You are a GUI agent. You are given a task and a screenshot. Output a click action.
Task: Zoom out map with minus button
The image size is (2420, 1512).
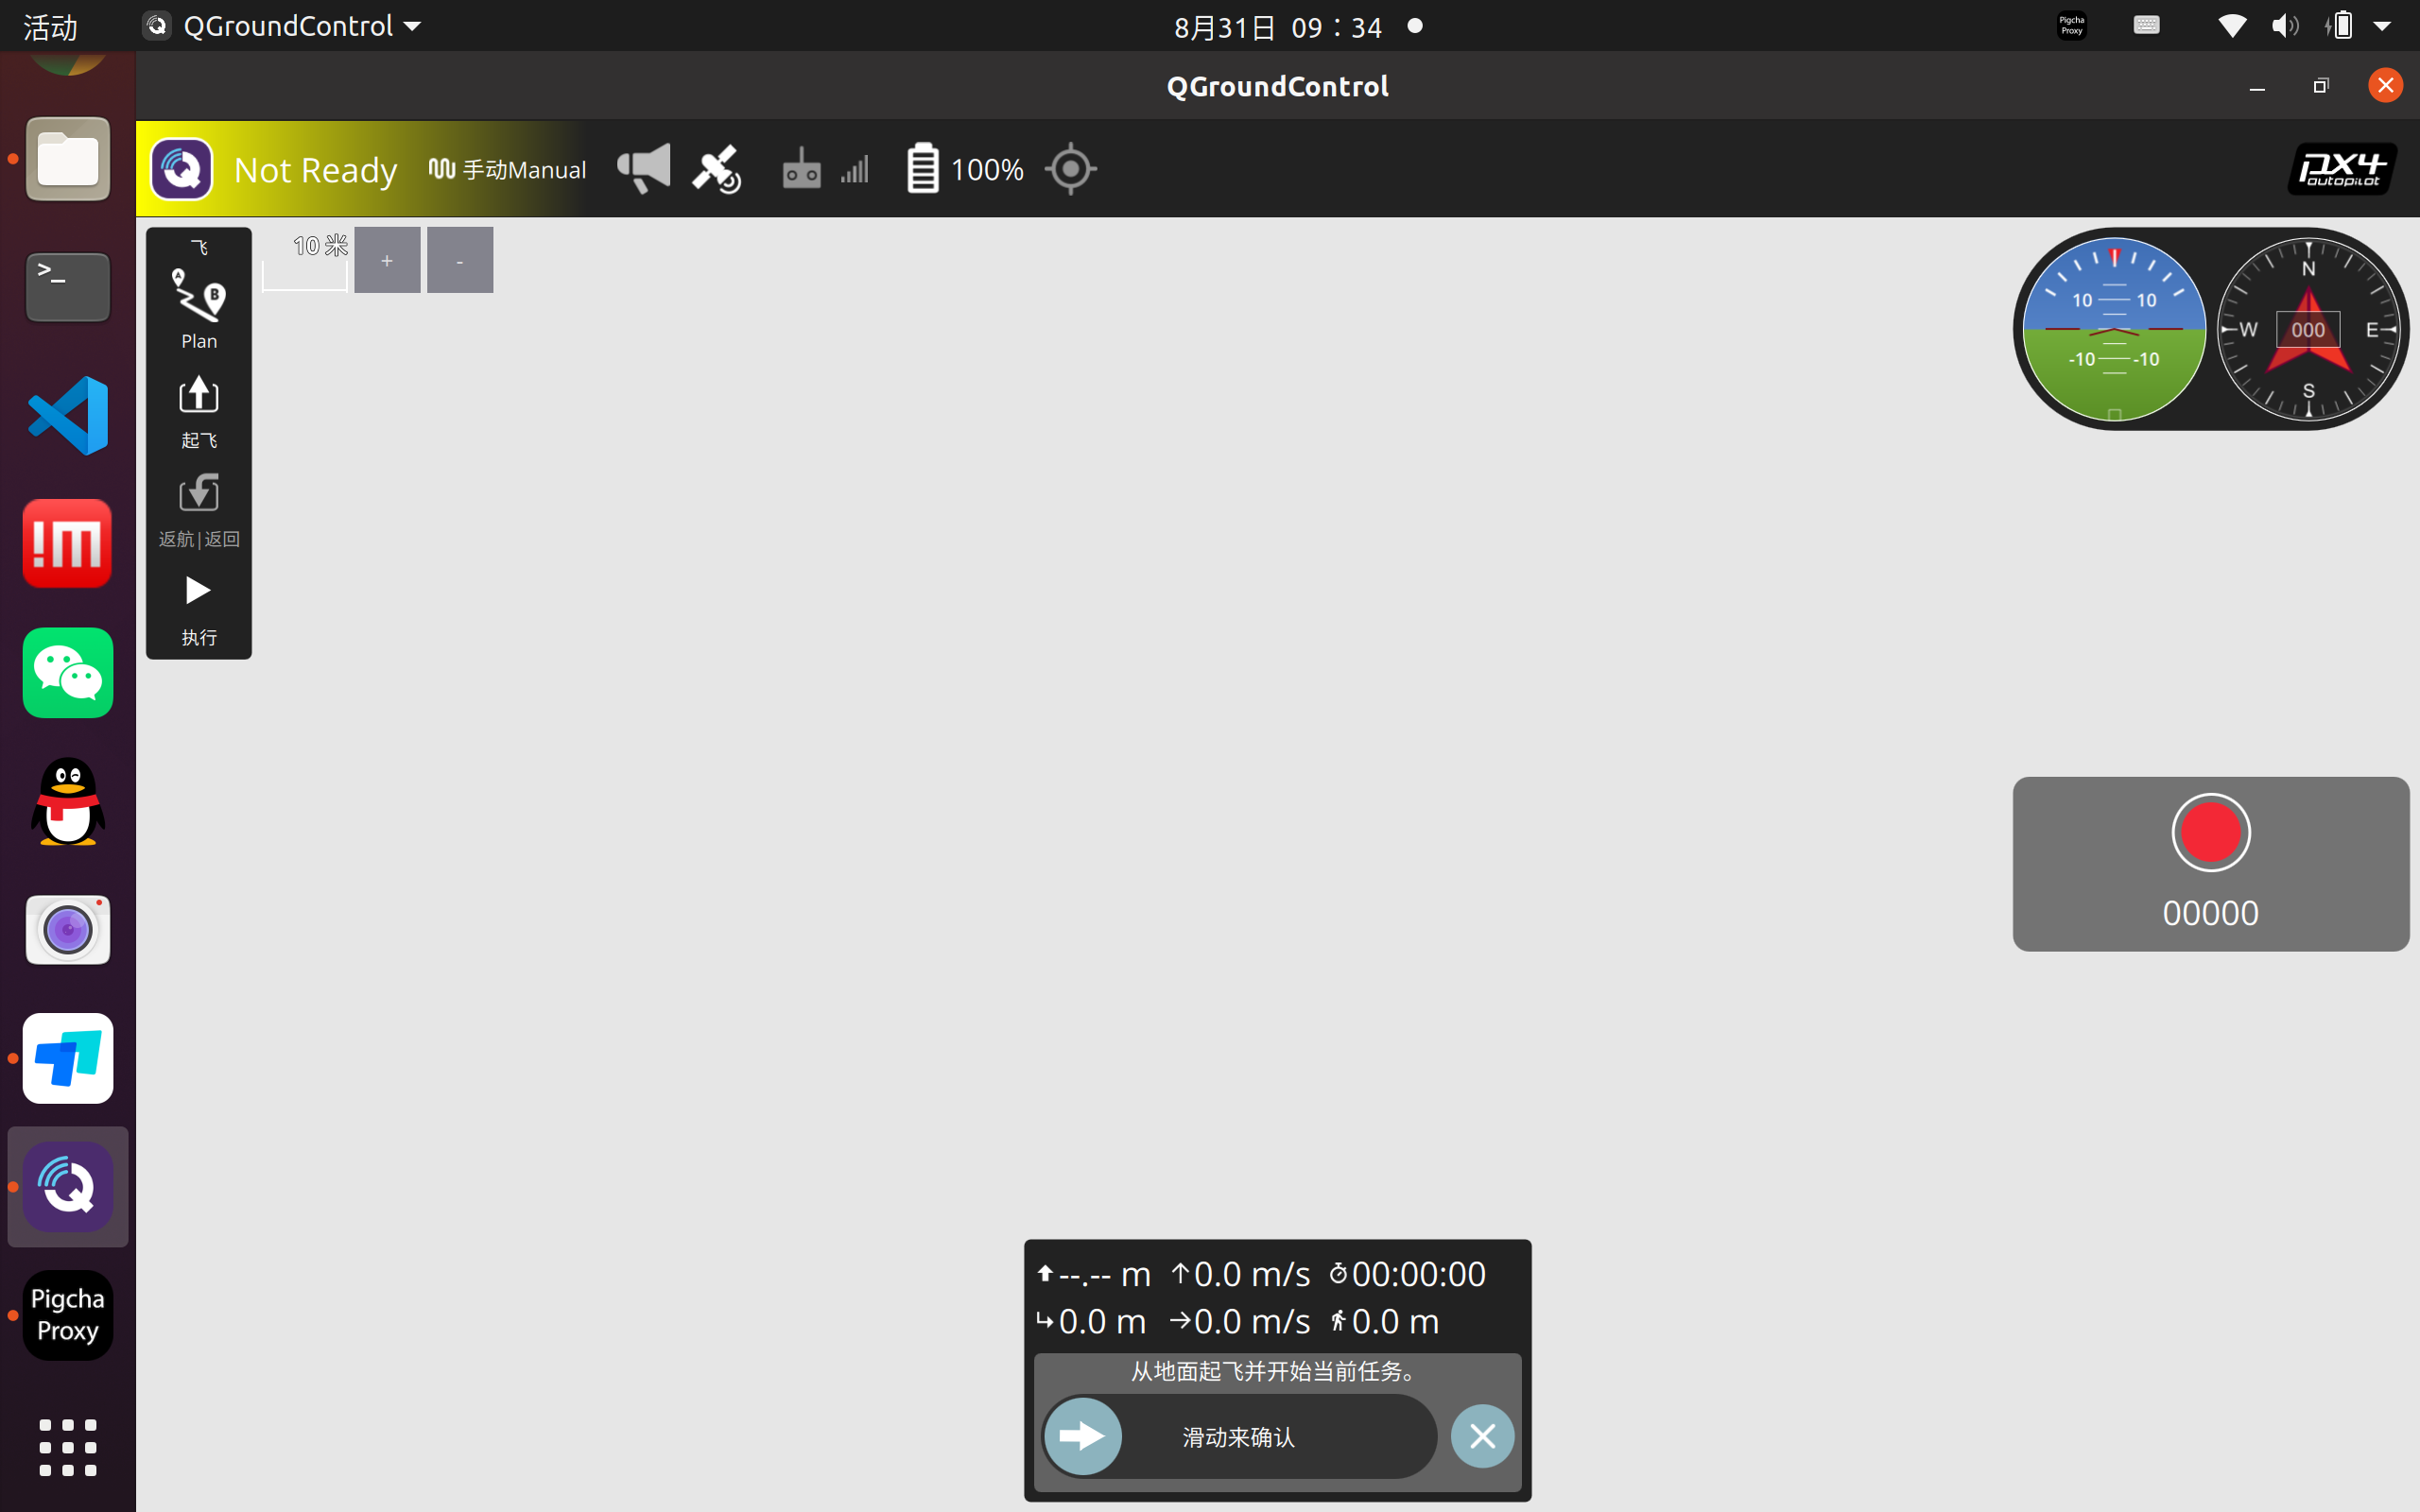click(460, 260)
